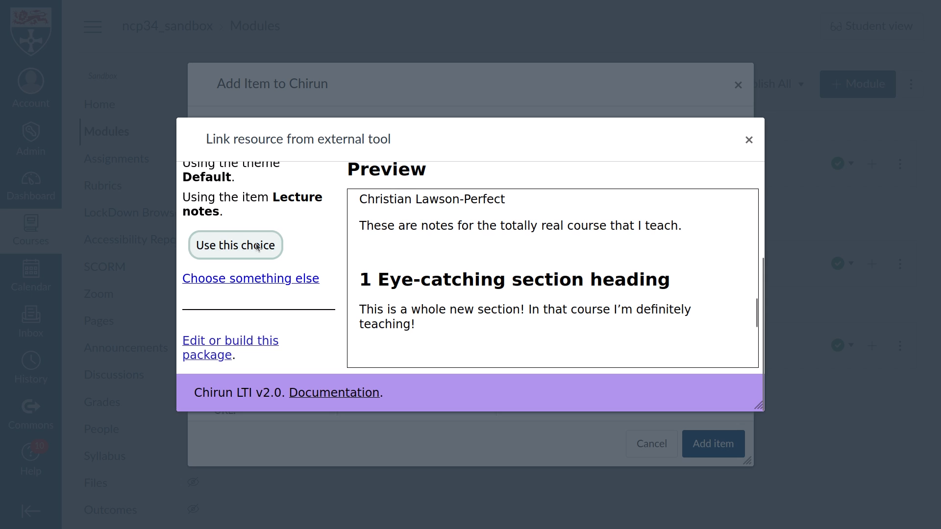Open second module options kebab

tap(900, 264)
